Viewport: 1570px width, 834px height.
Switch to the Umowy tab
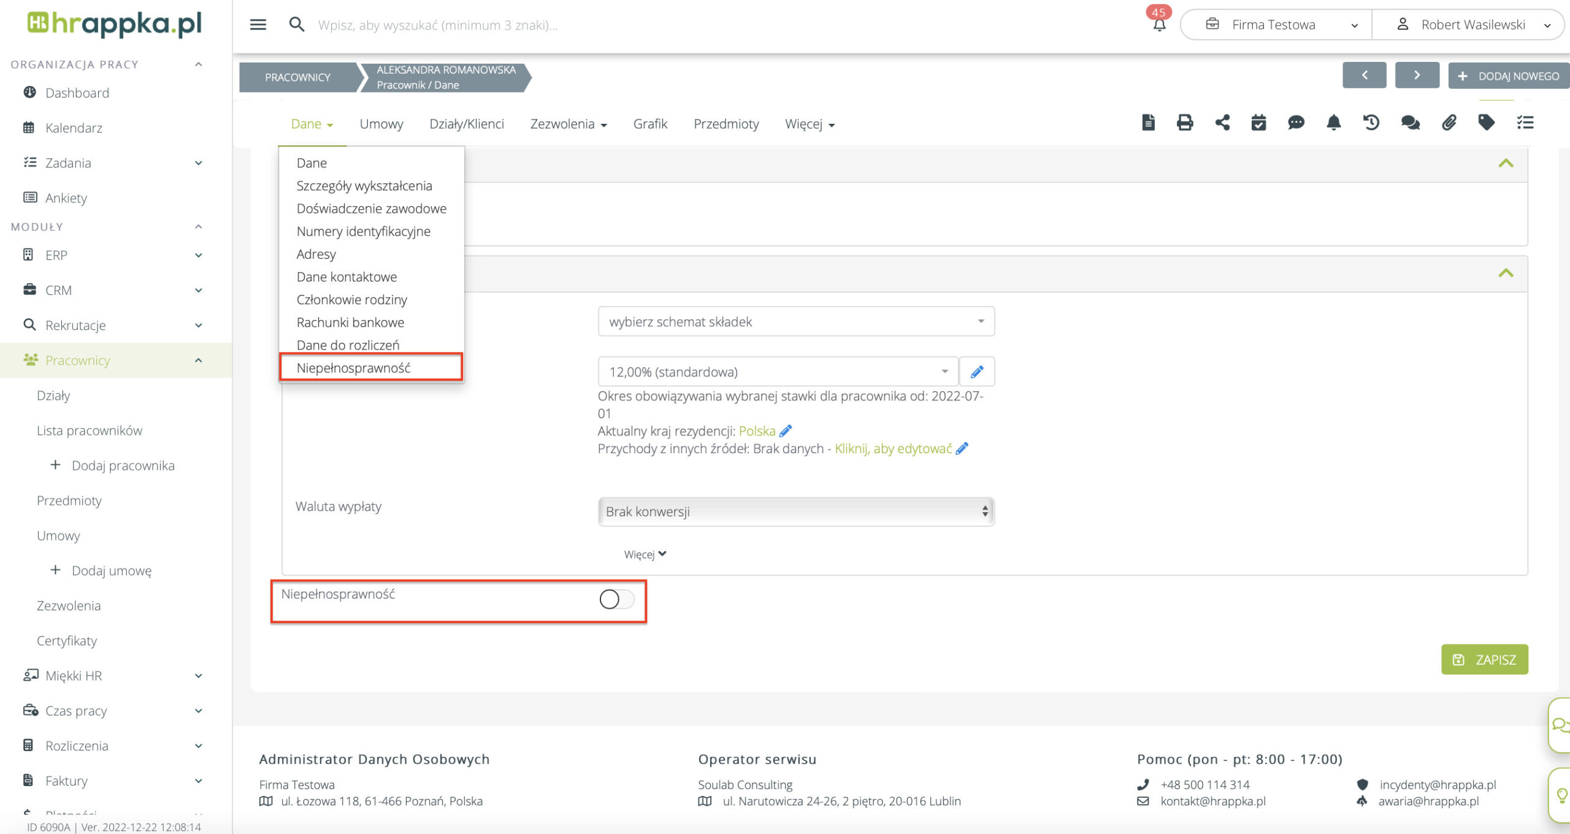(x=381, y=124)
